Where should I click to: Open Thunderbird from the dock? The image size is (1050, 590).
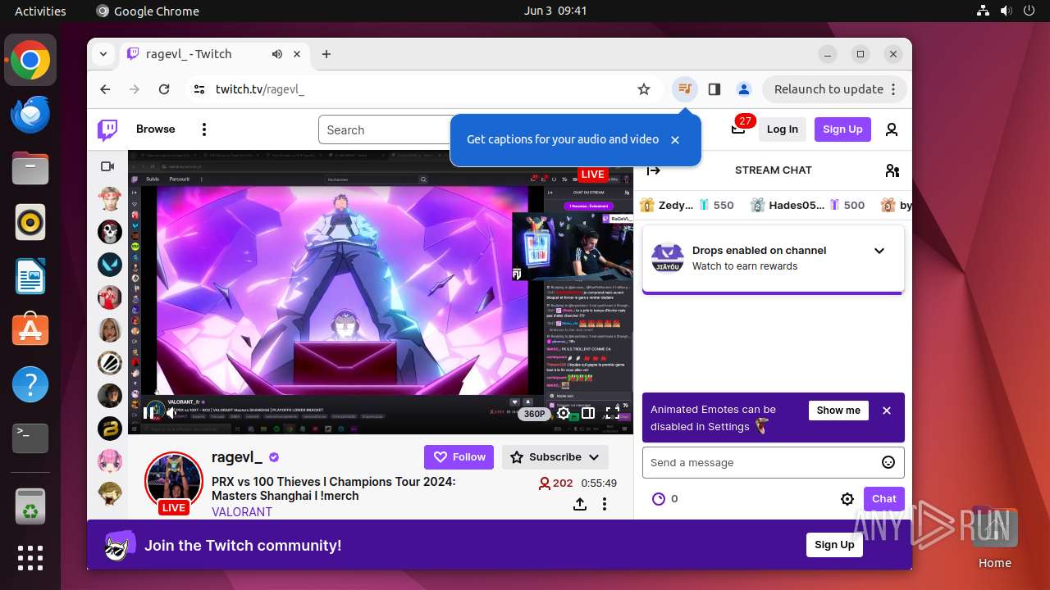(x=30, y=115)
